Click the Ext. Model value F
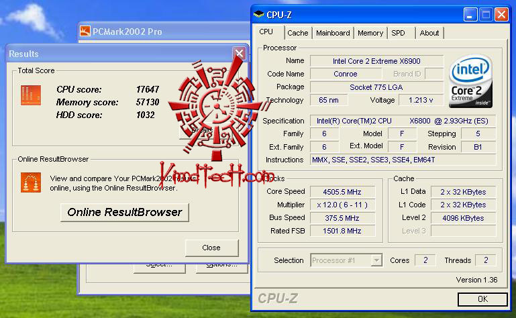This screenshot has height=318, width=516. tap(402, 147)
